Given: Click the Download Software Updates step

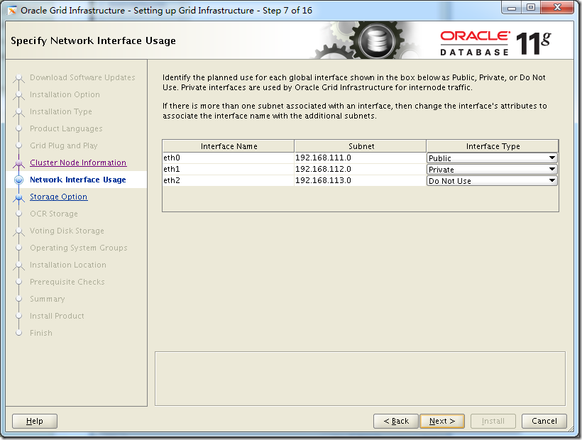Looking at the screenshot, I should (82, 77).
